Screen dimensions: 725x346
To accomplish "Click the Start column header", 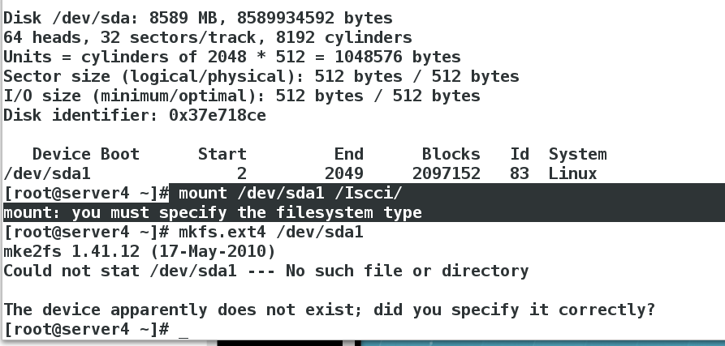I will click(222, 154).
